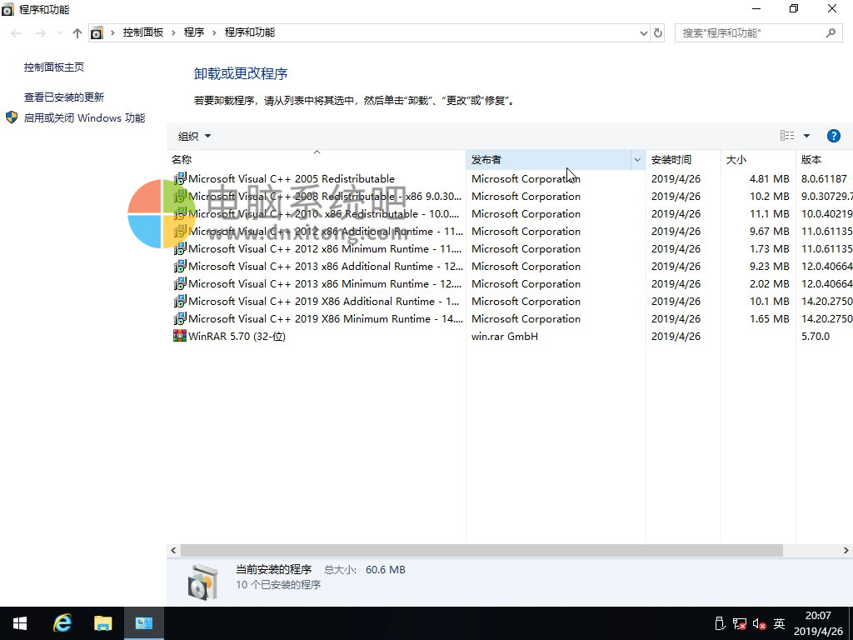
Task: Select Visual C++ 2013 x86 Additional Runtime
Action: click(326, 266)
